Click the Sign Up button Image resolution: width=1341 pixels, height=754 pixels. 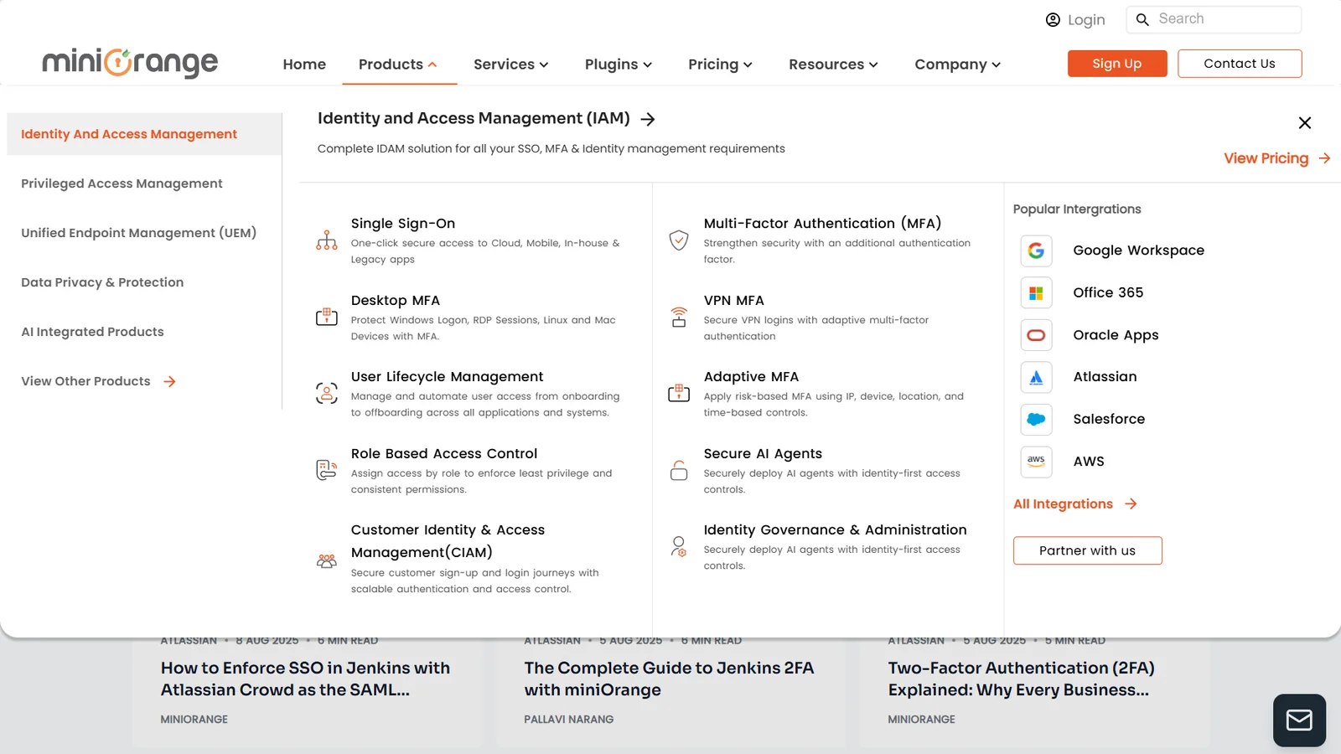[1117, 64]
